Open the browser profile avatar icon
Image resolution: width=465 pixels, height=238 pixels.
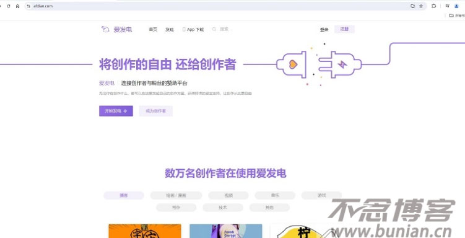click(x=456, y=6)
